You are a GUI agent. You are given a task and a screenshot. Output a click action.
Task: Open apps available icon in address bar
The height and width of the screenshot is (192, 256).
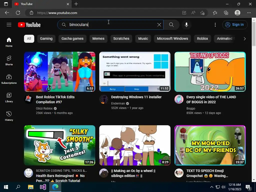pyautogui.click(x=184, y=13)
